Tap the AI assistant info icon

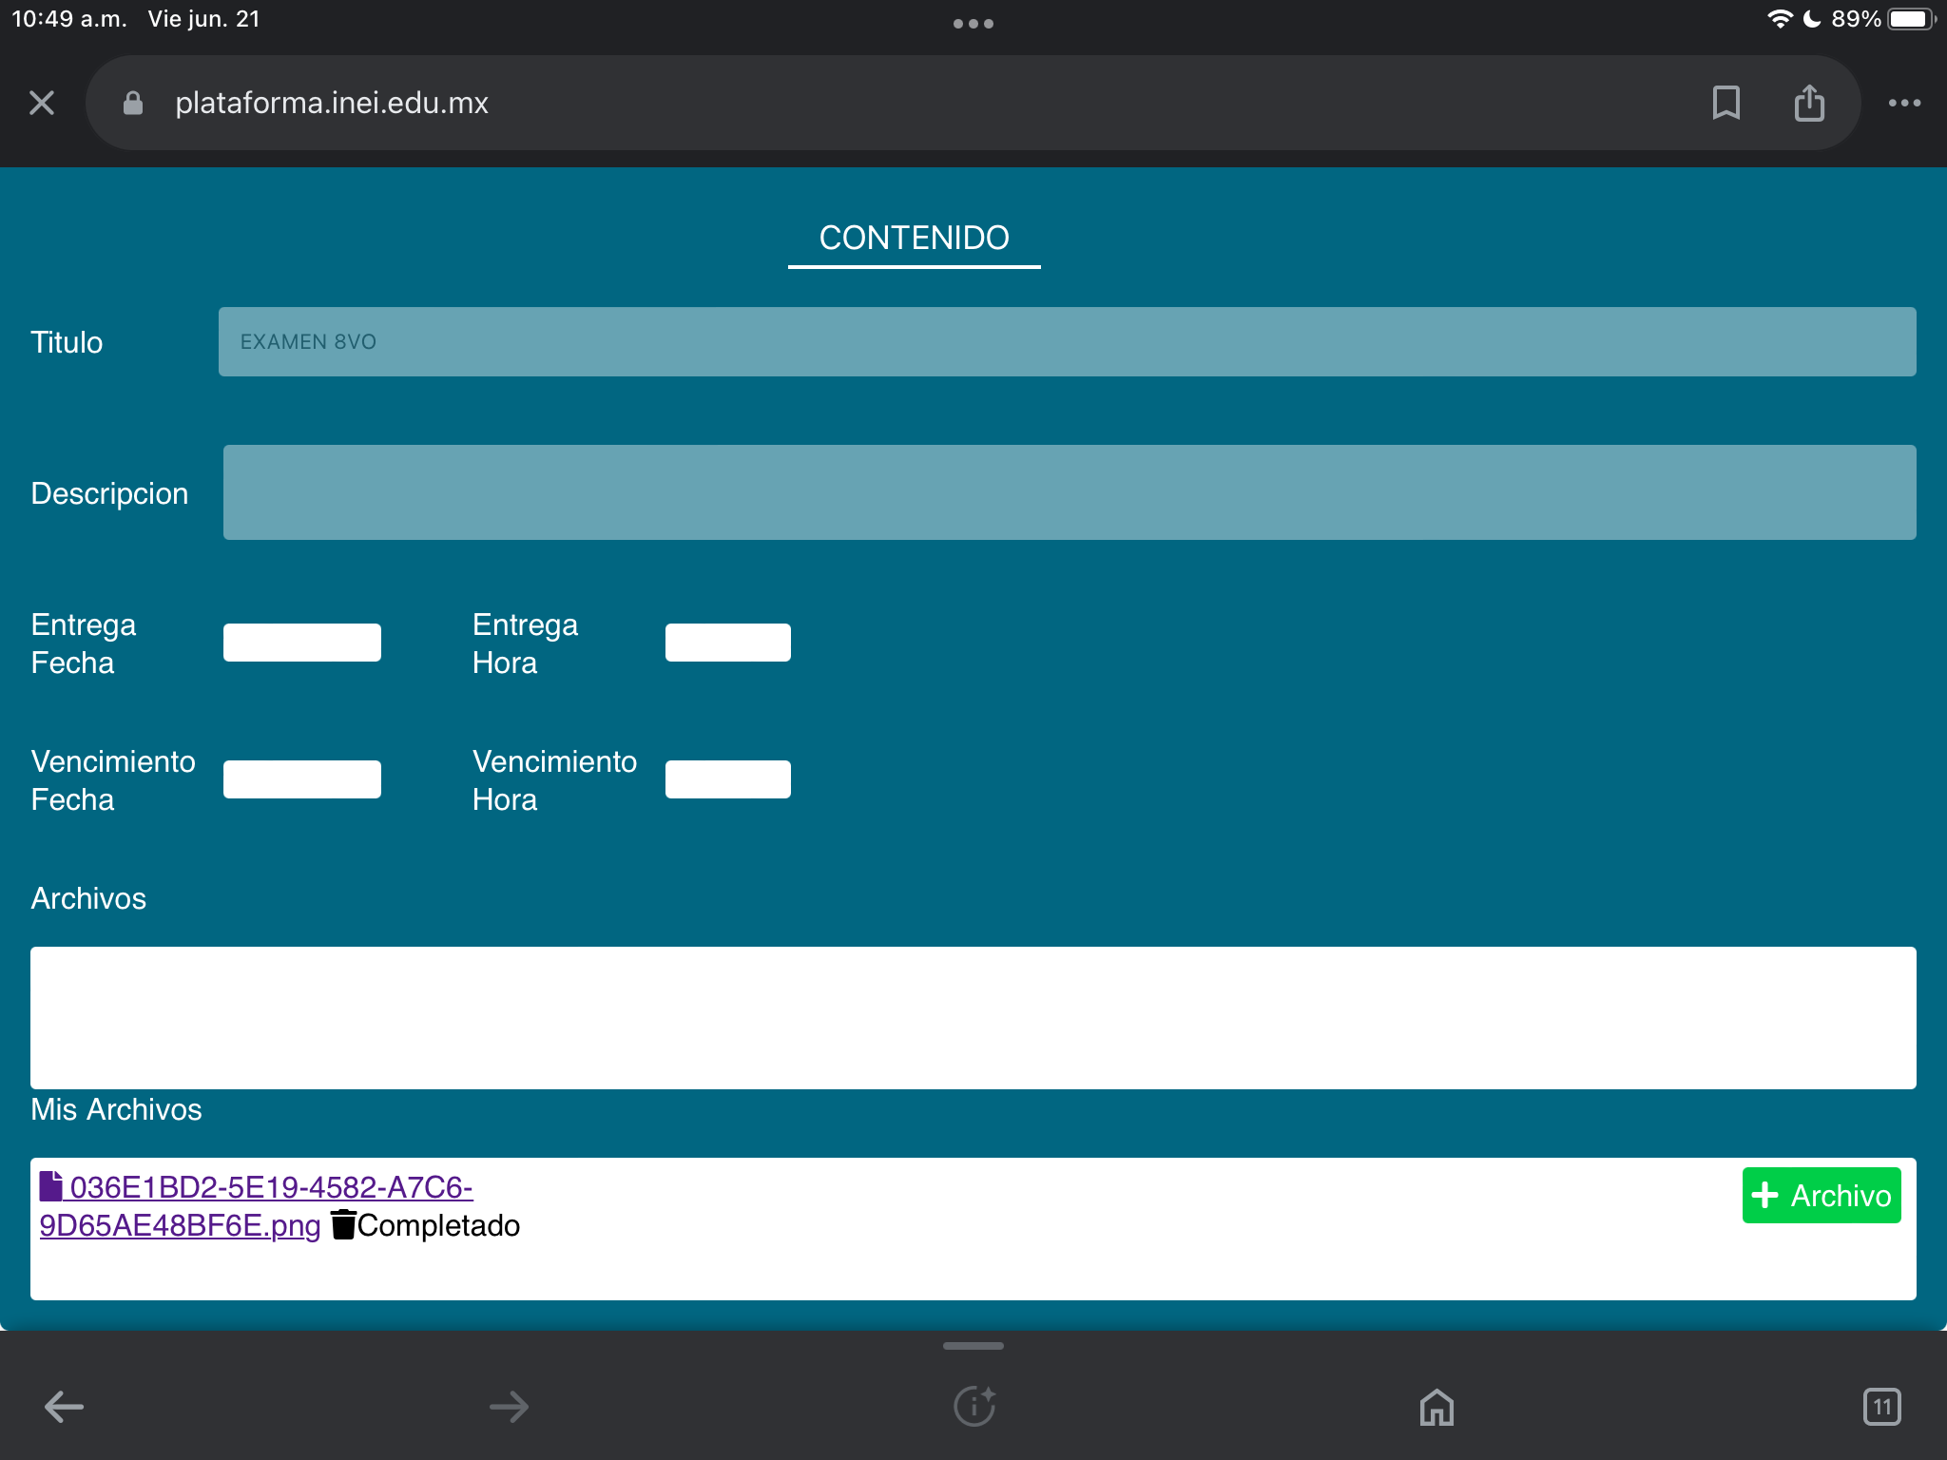[x=973, y=1406]
